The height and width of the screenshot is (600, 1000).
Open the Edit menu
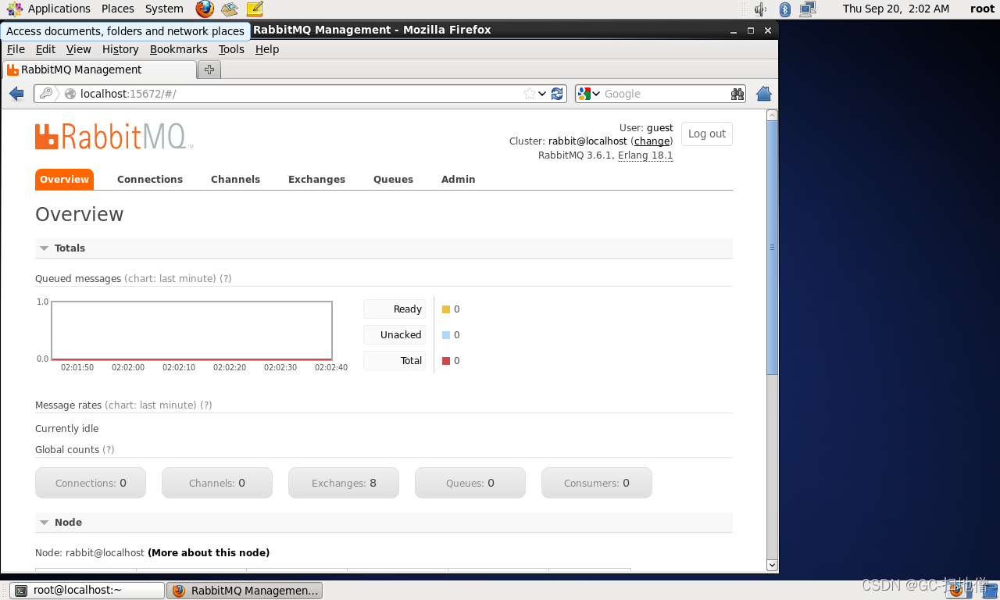(x=45, y=49)
